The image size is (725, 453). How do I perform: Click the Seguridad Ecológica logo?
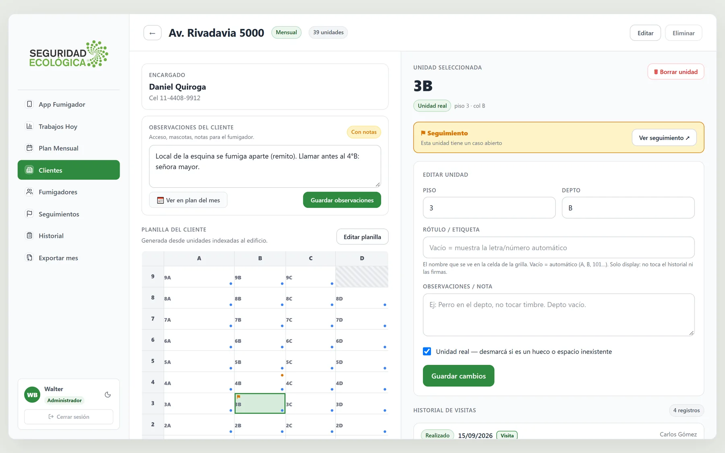[x=68, y=54]
